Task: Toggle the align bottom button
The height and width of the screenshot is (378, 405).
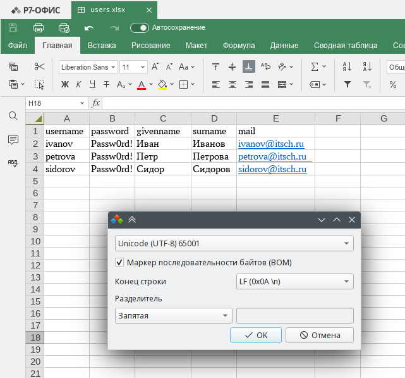Action: click(x=249, y=66)
